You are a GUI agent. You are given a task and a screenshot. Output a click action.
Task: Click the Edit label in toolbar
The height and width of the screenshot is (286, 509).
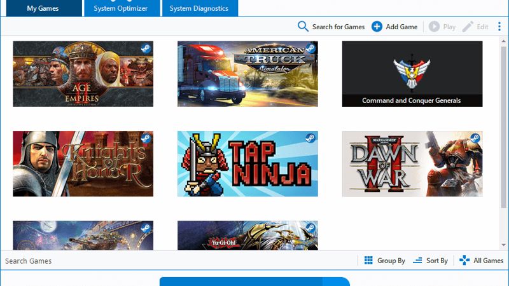click(x=482, y=27)
